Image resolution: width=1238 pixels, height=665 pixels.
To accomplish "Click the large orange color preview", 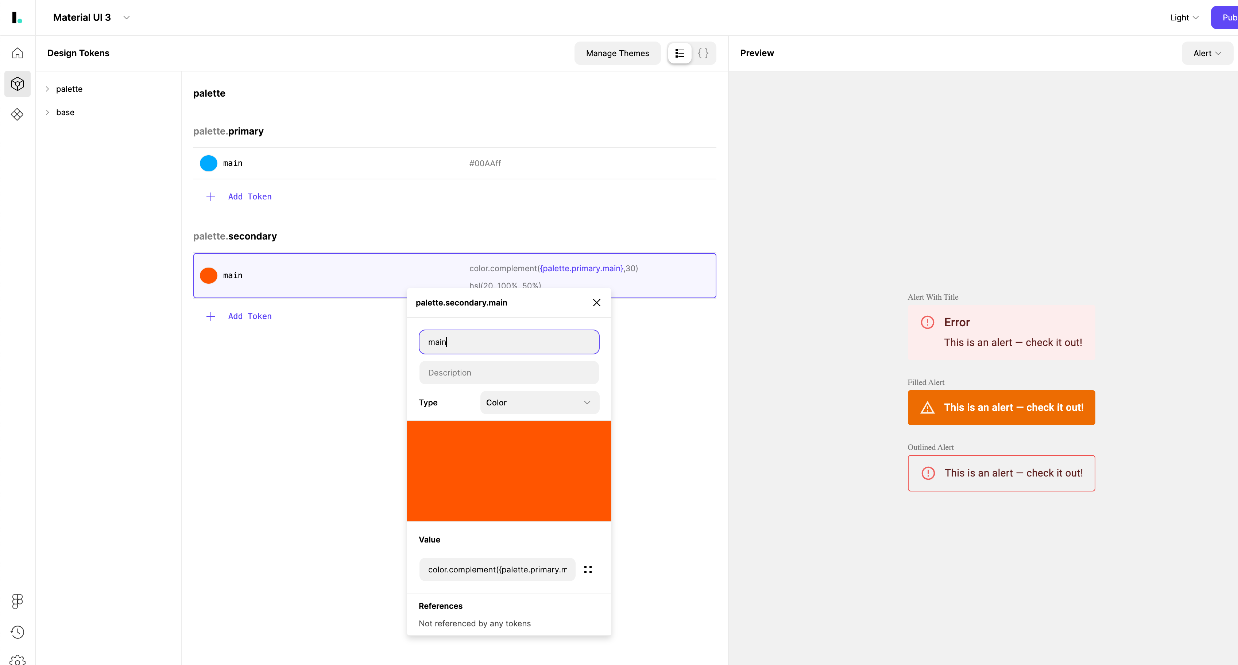I will pos(509,471).
